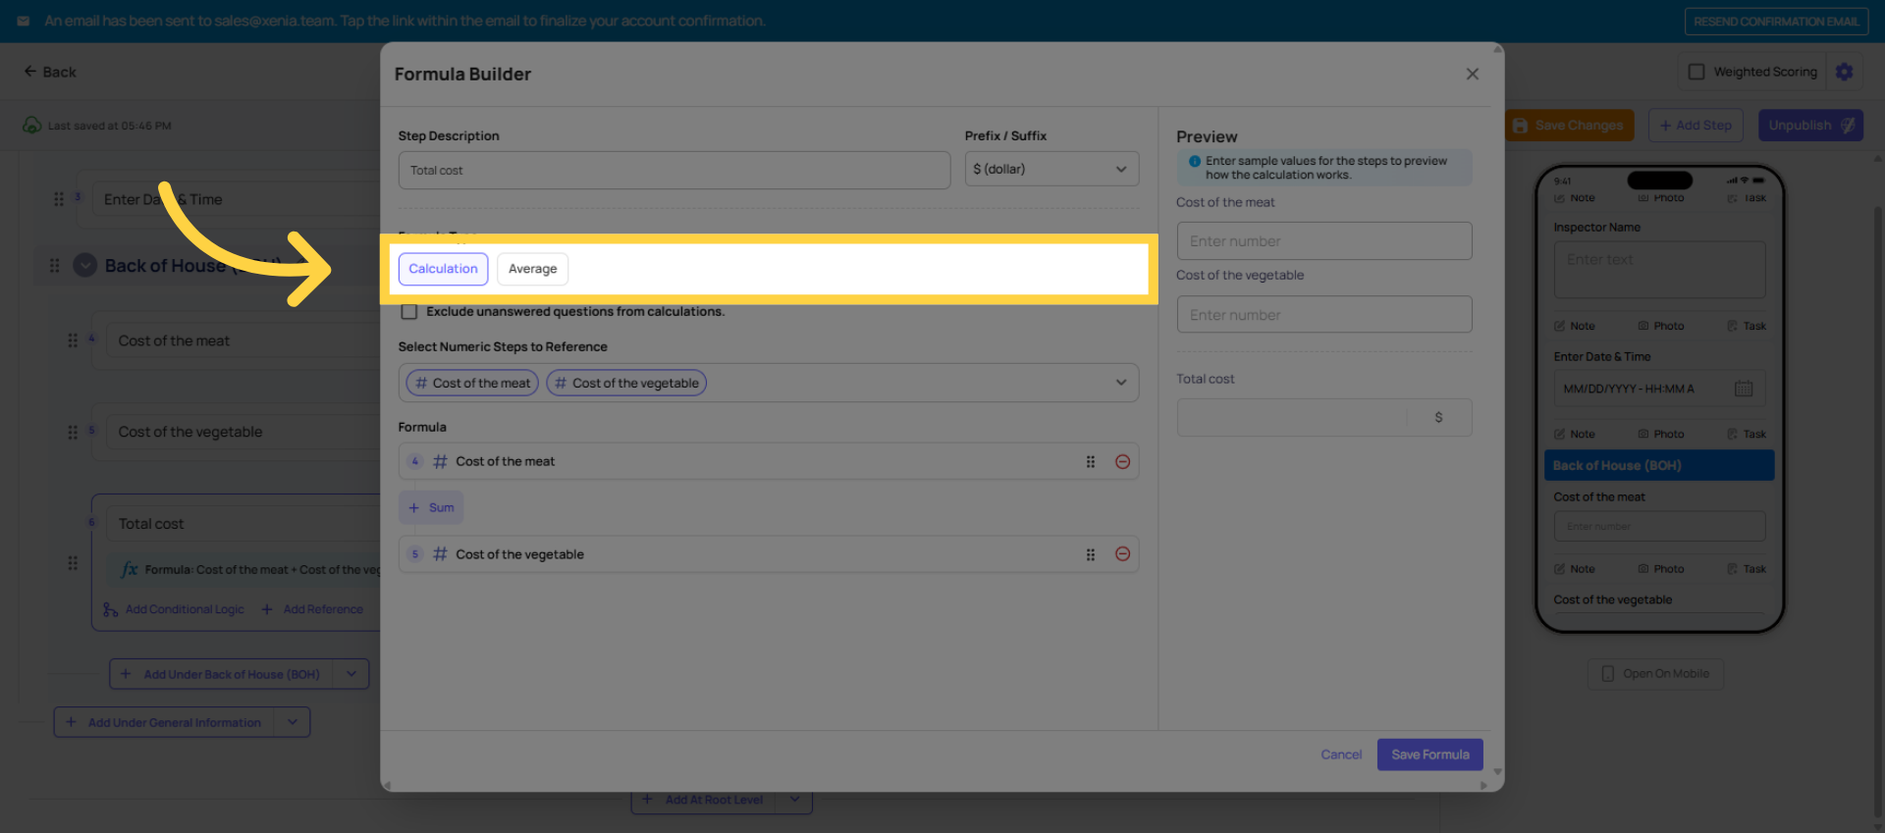The image size is (1885, 833).
Task: Grab drag handle of Cost of the meat formula row
Action: 1090,461
